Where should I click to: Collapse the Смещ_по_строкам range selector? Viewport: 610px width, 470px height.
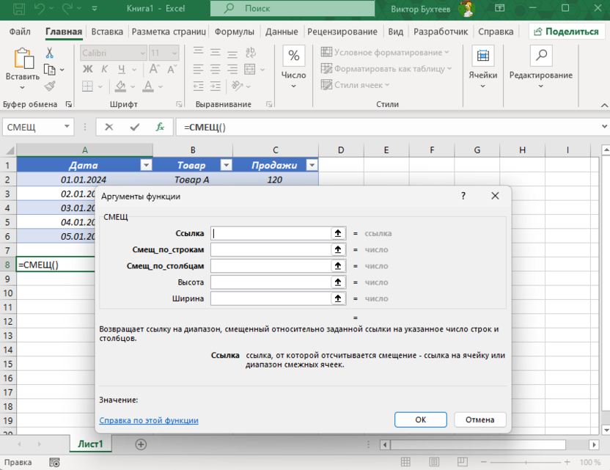pyautogui.click(x=338, y=249)
